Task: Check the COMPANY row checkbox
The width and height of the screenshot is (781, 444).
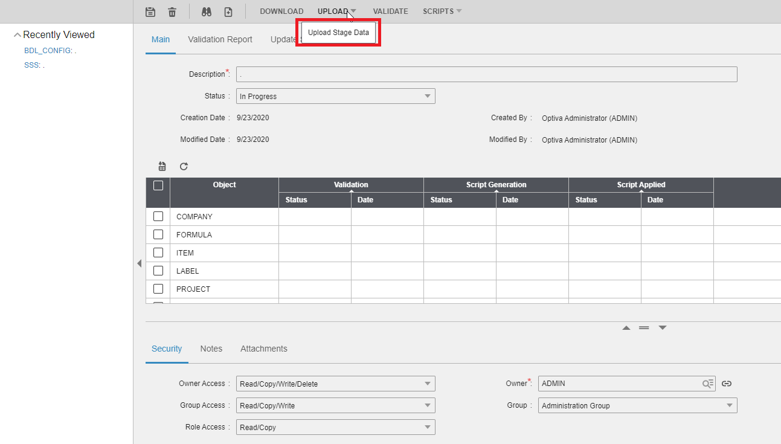Action: pyautogui.click(x=158, y=216)
